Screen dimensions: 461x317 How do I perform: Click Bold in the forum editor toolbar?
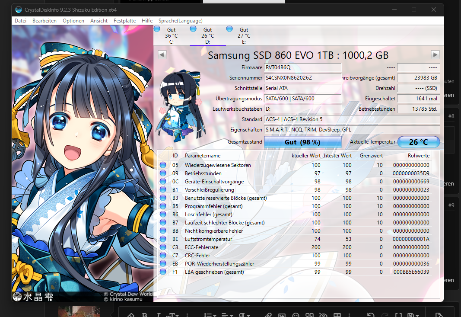pyautogui.click(x=145, y=315)
